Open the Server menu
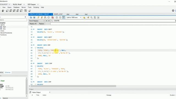Viewport: 176px width, 99px height. (x=24, y=7)
